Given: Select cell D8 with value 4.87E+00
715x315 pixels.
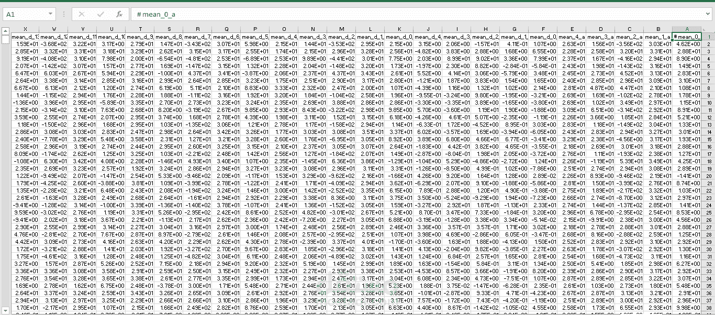Looking at the screenshot, I should [x=600, y=88].
